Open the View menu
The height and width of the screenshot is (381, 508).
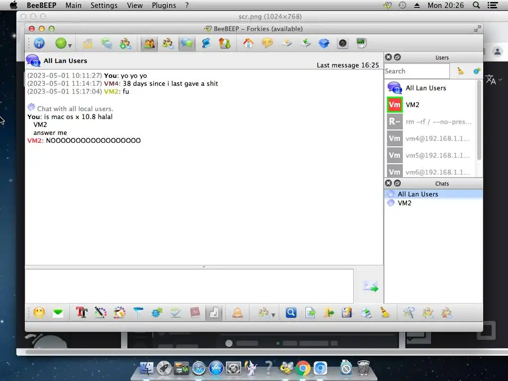[135, 5]
